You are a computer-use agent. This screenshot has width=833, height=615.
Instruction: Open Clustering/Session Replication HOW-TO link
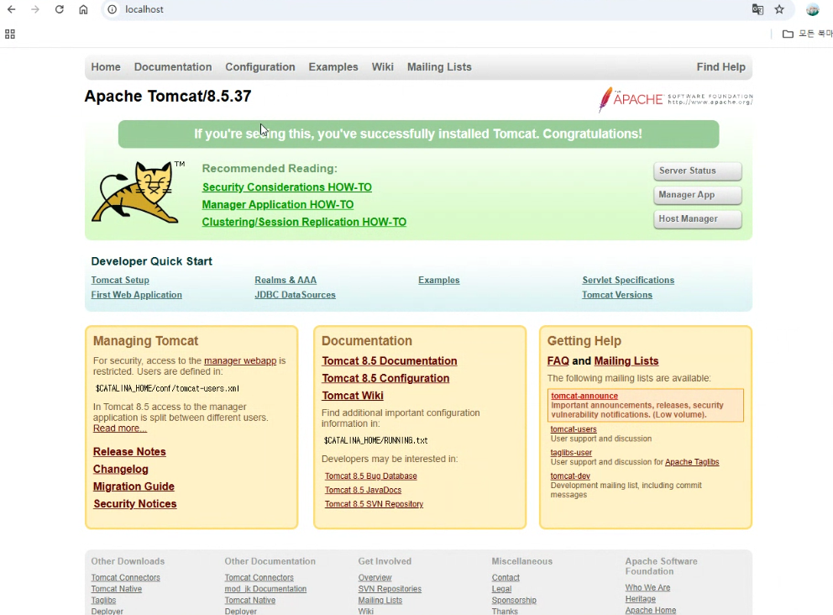(x=304, y=222)
